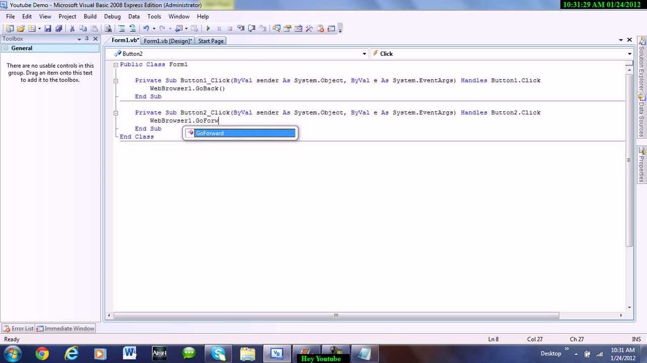647x363 pixels.
Task: Open Properties Window from toolbar icon
Action: [x=287, y=29]
